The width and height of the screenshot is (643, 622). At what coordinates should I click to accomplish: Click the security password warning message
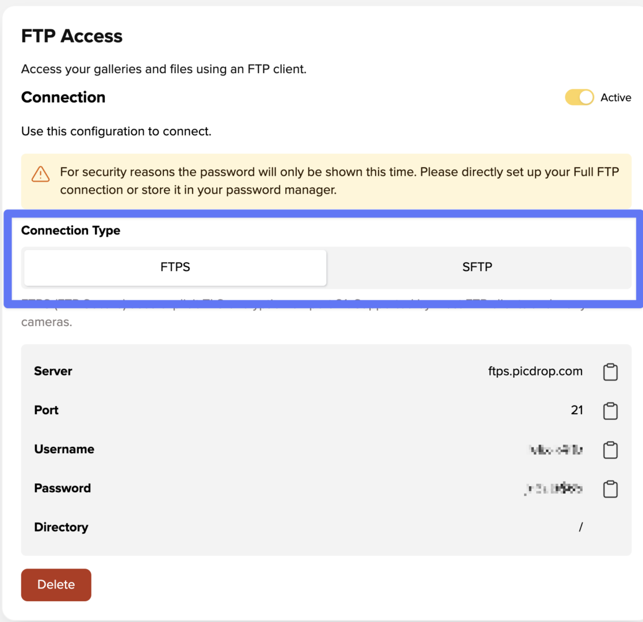pyautogui.click(x=339, y=181)
